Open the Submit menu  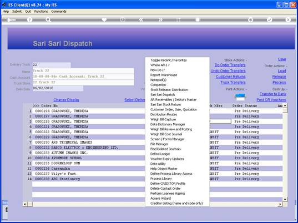[17, 12]
